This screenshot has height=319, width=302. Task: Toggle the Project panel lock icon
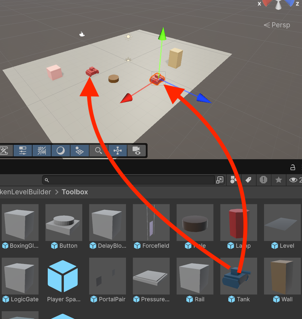pyautogui.click(x=293, y=167)
